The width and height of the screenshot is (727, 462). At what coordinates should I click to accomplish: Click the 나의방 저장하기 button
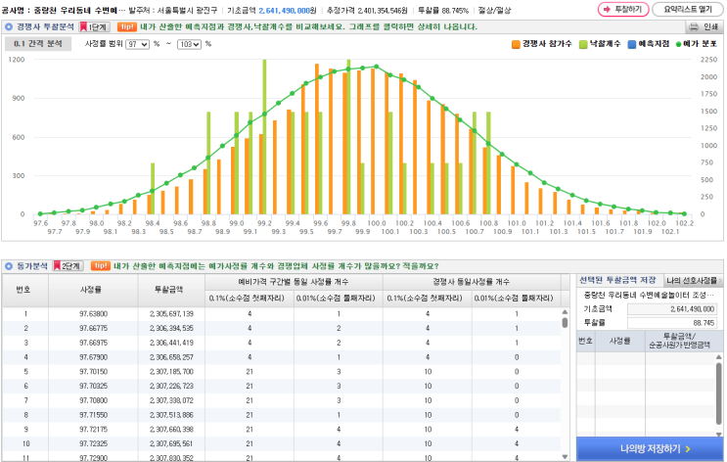[650, 448]
